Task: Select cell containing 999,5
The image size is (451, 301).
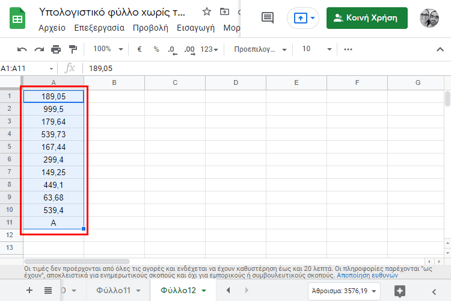Action: click(54, 109)
